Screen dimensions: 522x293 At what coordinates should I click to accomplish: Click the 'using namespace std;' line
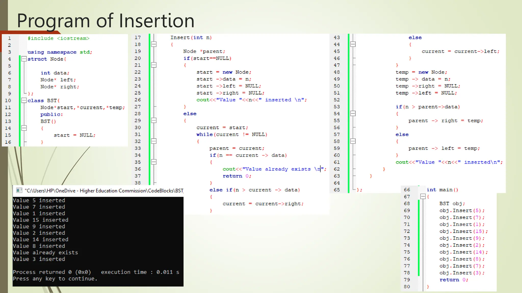point(60,52)
